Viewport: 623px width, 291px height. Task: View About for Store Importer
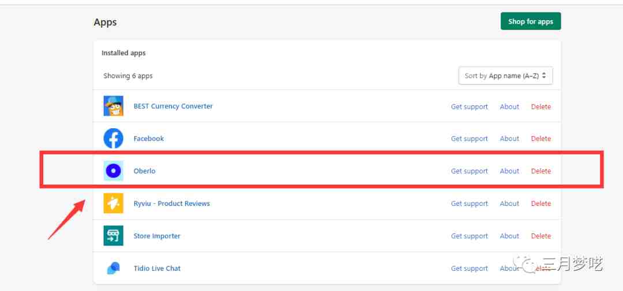509,236
